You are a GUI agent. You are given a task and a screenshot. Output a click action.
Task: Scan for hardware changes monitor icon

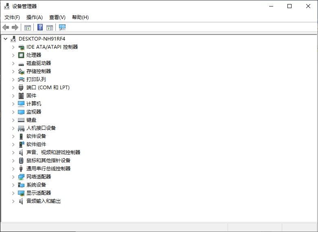click(62, 27)
